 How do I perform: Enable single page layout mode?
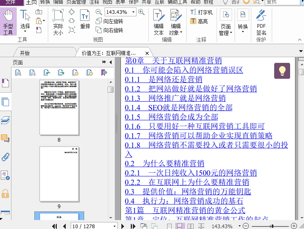169,226
